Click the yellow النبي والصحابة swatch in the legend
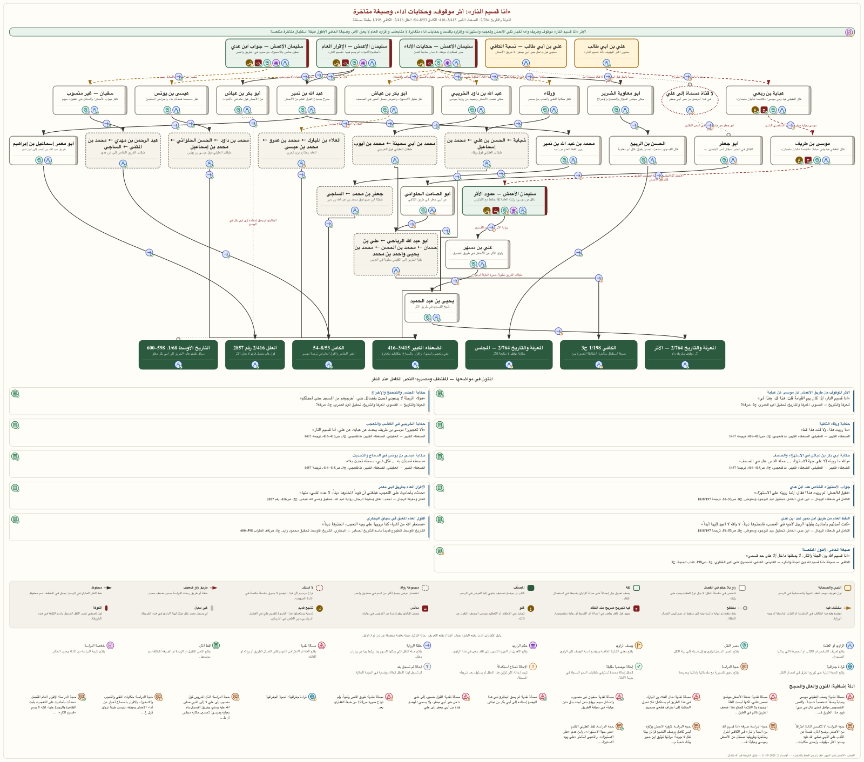Viewport: 864px width, 762px height. pos(848,588)
